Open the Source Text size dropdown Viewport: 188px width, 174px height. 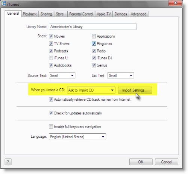62,75
